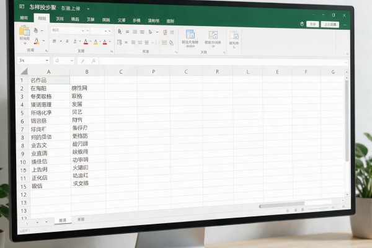Screen dimensions: 372x248
Task: Open Conditional Formatting large ribbon icon
Action: (x=190, y=35)
